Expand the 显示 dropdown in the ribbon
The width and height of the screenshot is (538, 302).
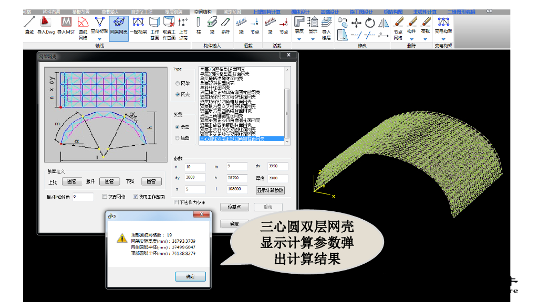313,39
